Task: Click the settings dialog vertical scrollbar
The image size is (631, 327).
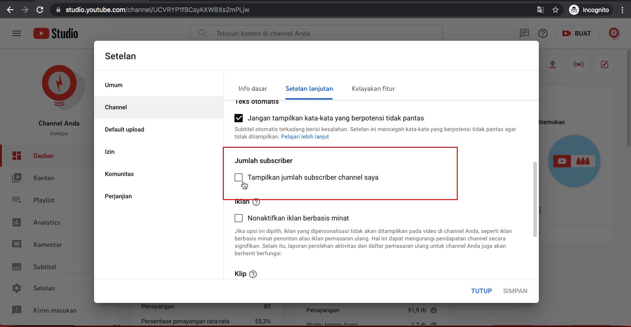Action: (535, 199)
